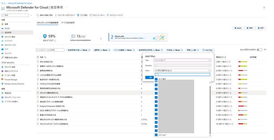Open the Filter dropdown showing リソース グループ
The height and width of the screenshot is (140, 274).
183,60
